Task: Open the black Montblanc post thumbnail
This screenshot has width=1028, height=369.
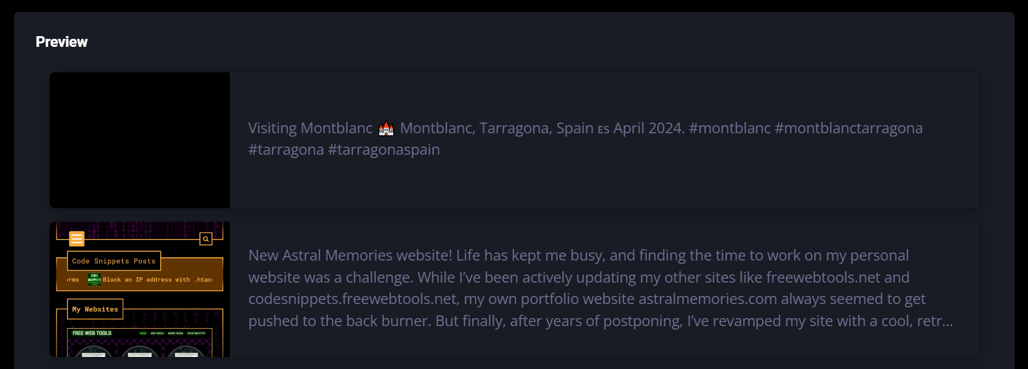Action: [139, 140]
